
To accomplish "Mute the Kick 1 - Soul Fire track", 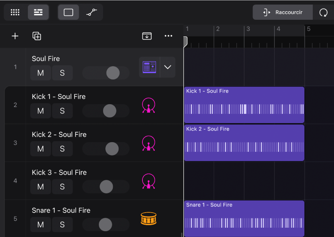I will pyautogui.click(x=41, y=111).
